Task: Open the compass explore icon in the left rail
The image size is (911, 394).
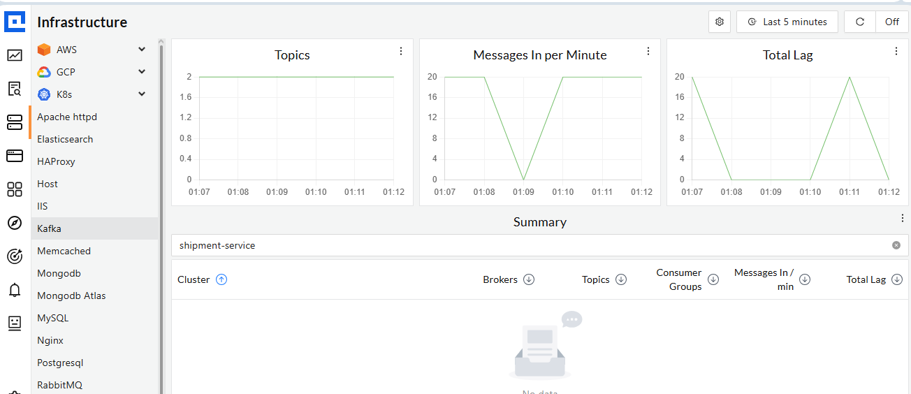Action: tap(15, 223)
